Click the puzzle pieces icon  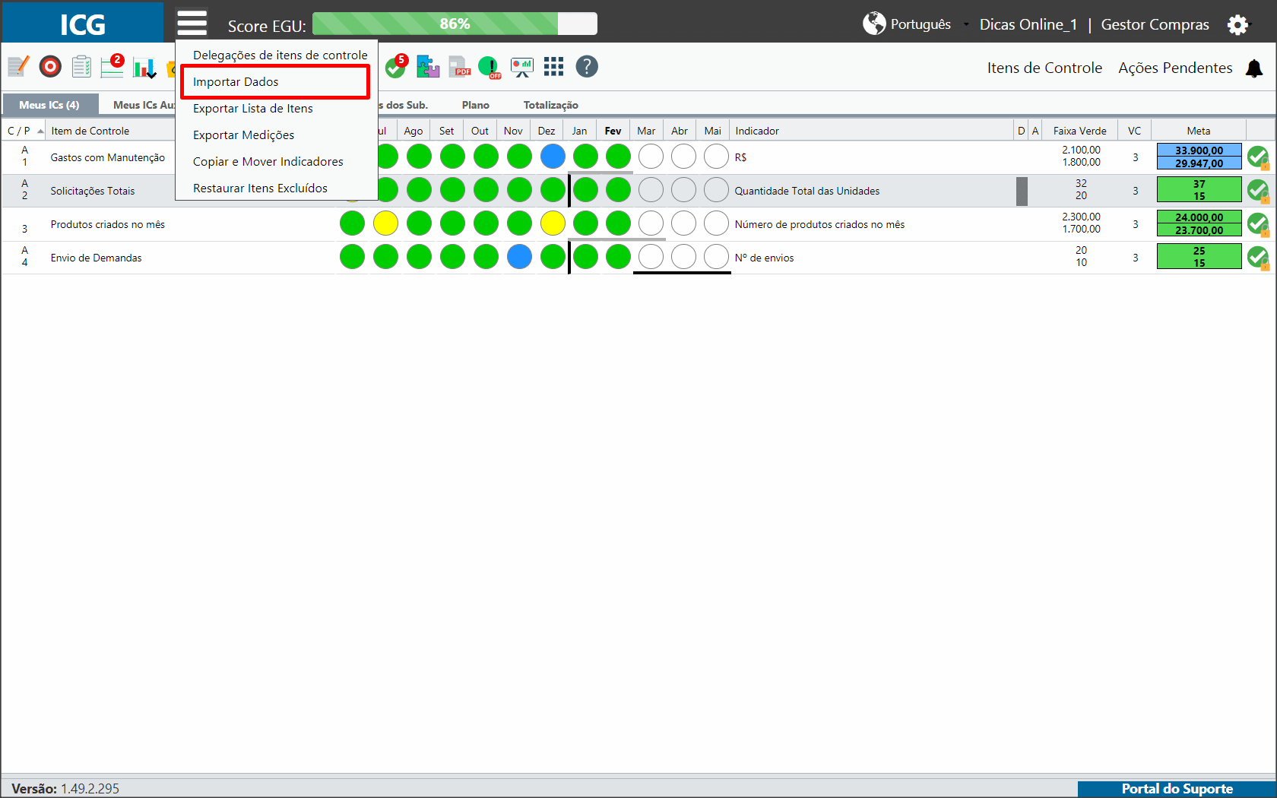(428, 67)
